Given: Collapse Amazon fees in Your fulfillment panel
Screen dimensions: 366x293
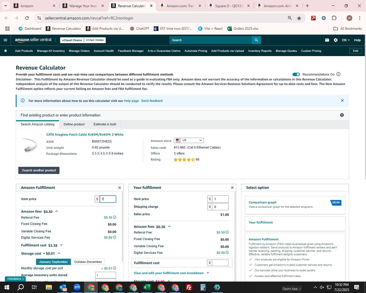Looking at the screenshot, I should point(169,227).
